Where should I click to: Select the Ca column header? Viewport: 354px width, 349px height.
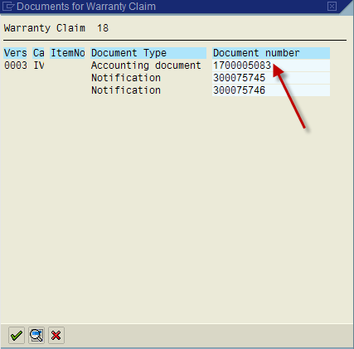click(x=39, y=53)
